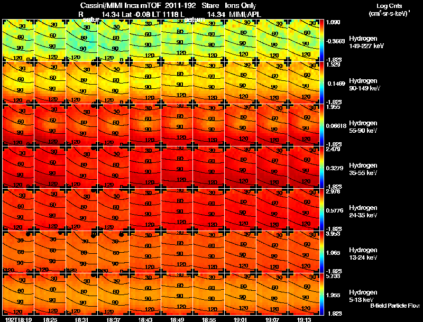Image resolution: width=423 pixels, height=322 pixels.
Task: Click the 'Hydrogen 5-13 keV' row label
Action: click(363, 296)
